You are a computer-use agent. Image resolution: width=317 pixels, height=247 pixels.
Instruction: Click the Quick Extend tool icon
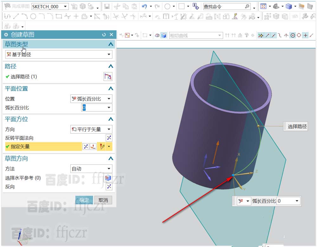click(x=125, y=16)
